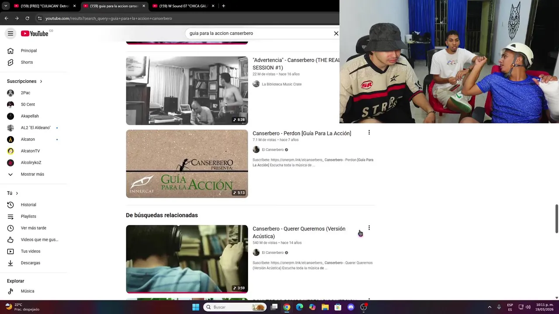
Task: Open La Biblioteca Music Crate channel
Action: (281, 84)
